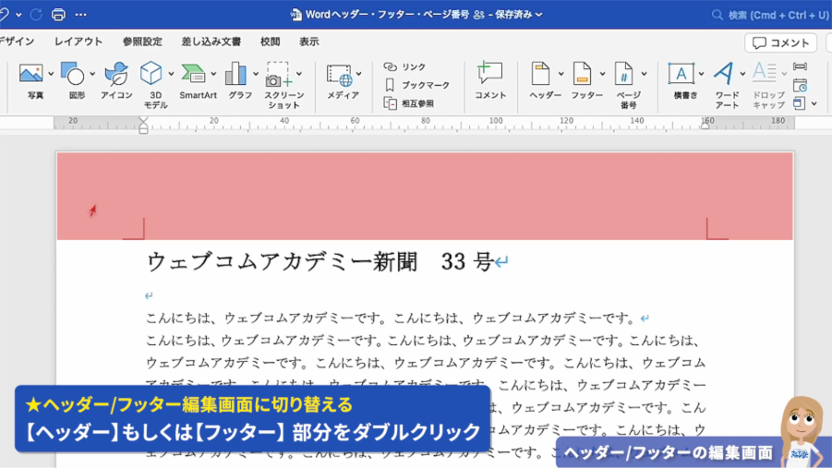Screen dimensions: 832x468
Task: Click the Graph (グラフ) chart icon
Action: [x=235, y=75]
